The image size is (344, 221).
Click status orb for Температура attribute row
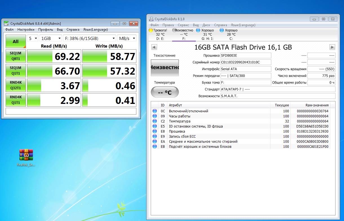[x=155, y=121]
